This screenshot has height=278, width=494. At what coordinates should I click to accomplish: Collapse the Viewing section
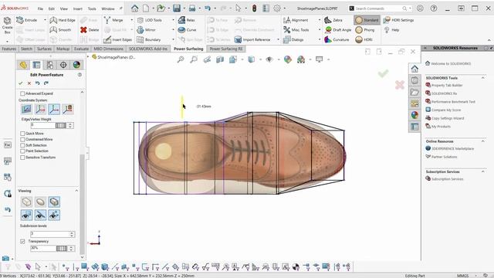(x=76, y=191)
